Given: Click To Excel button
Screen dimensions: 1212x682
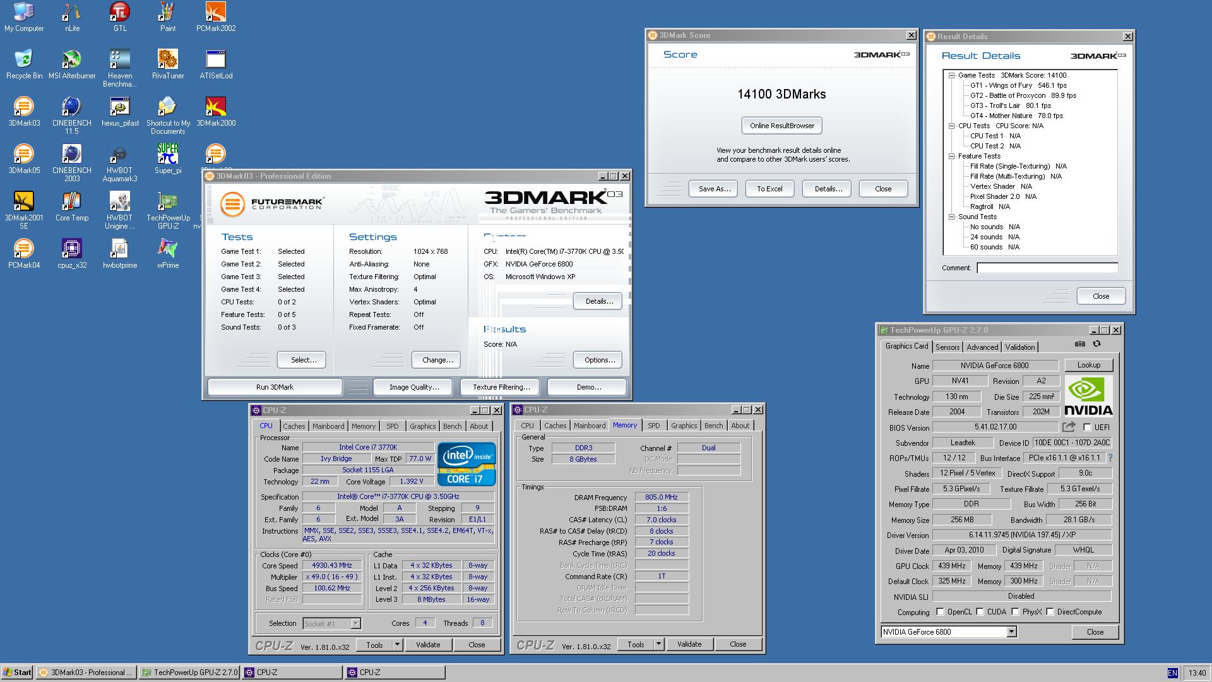Looking at the screenshot, I should (x=769, y=189).
